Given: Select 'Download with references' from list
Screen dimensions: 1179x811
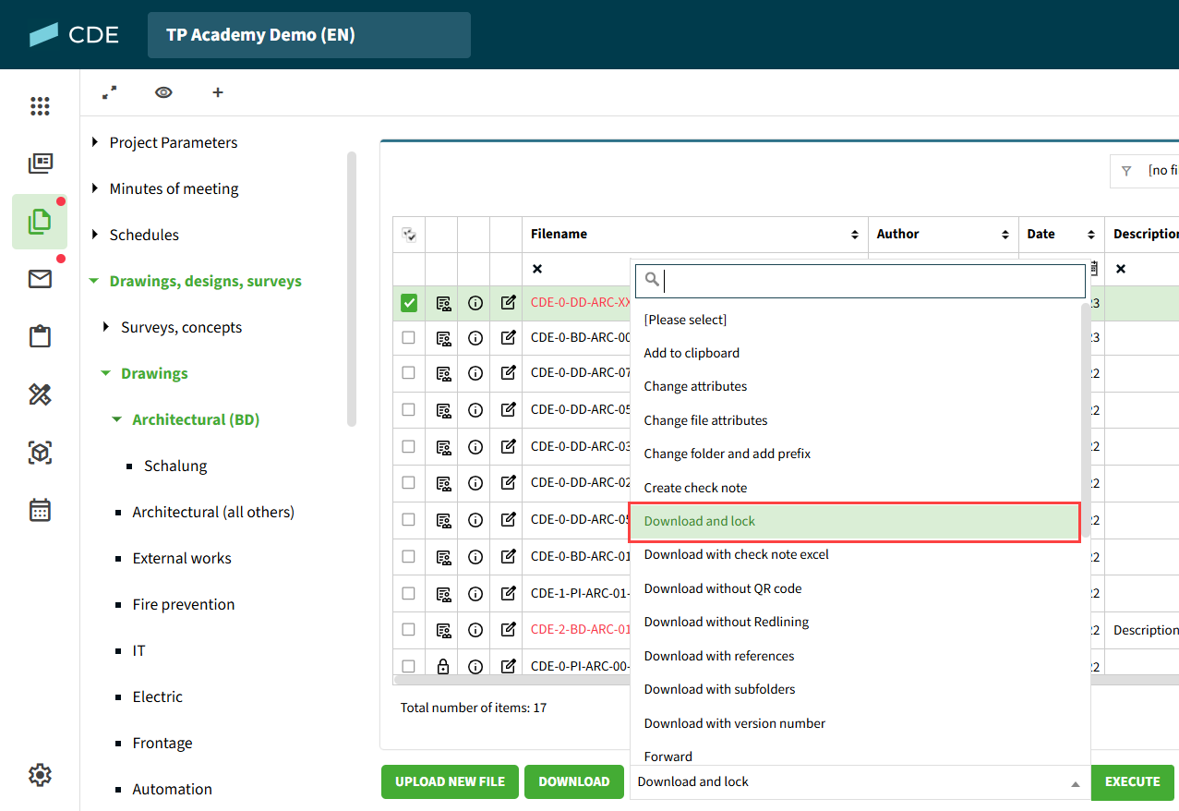Looking at the screenshot, I should (x=718, y=656).
